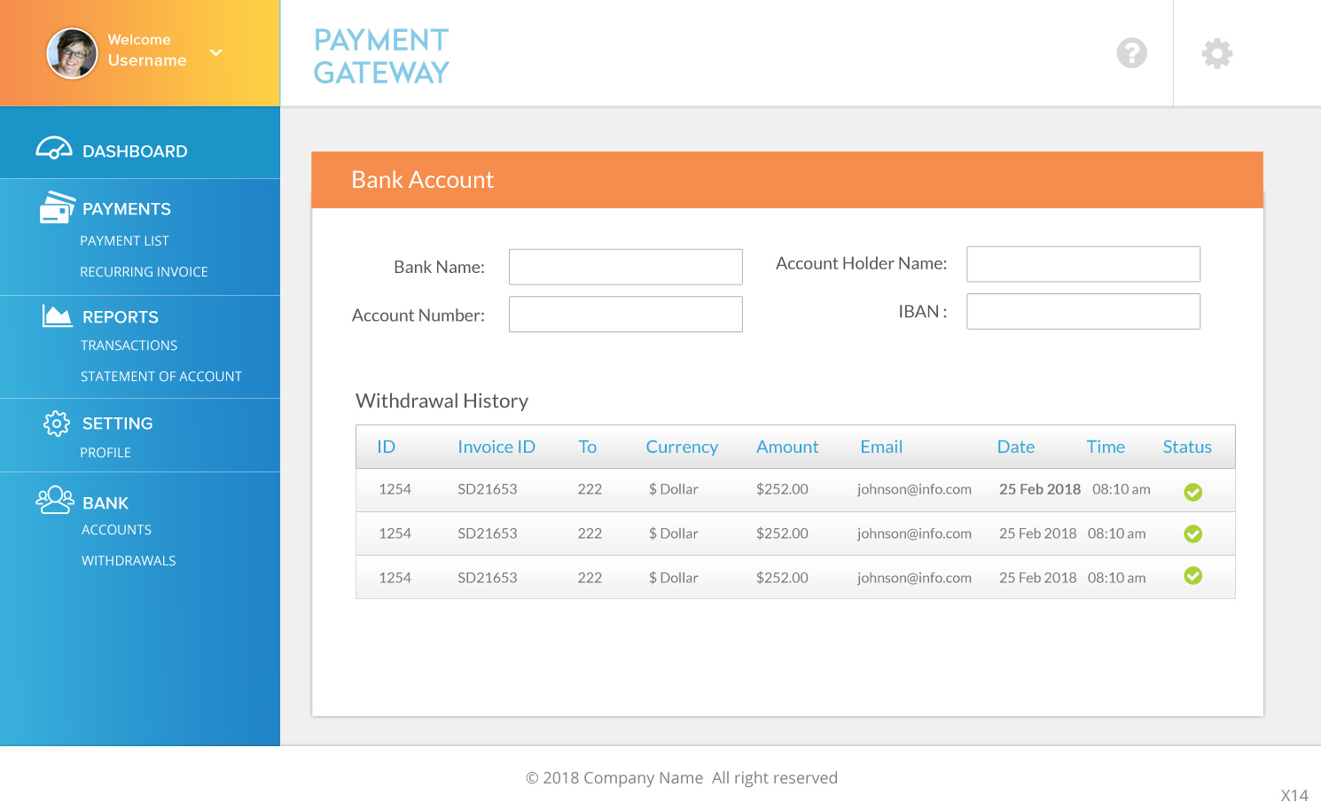Screen dimensions: 1321x810
Task: Sort by Amount column header
Action: click(x=786, y=448)
